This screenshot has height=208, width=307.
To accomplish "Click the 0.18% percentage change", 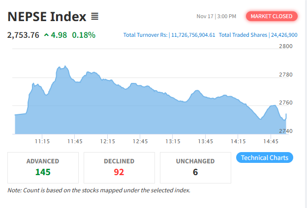I will click(x=84, y=35).
